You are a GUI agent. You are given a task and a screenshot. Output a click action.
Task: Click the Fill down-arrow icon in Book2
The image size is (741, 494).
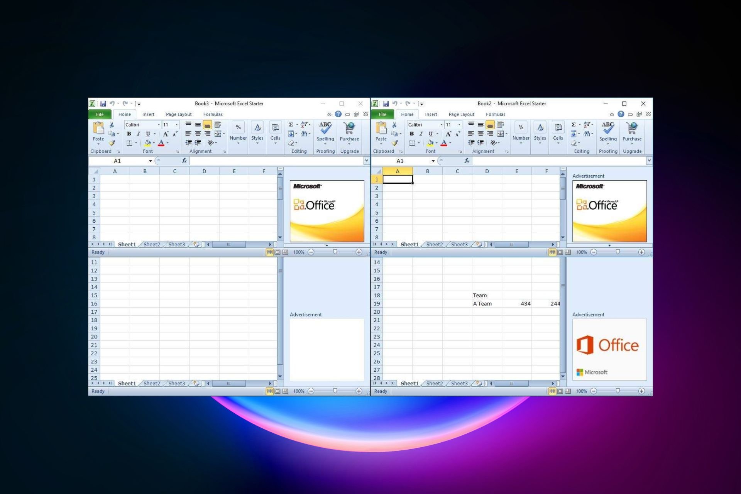(574, 134)
